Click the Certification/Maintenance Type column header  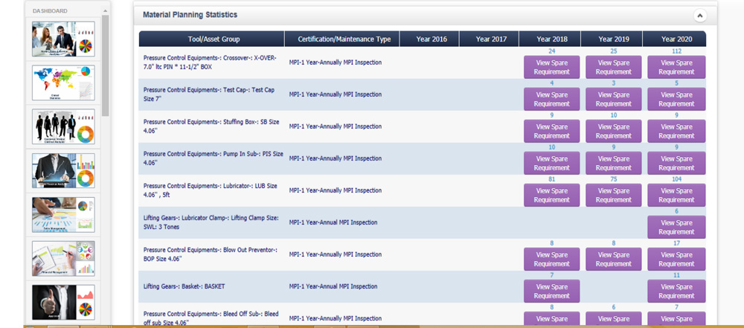coord(341,39)
